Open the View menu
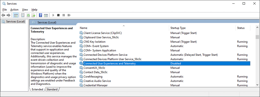The width and height of the screenshot is (260, 97). tap(25, 10)
